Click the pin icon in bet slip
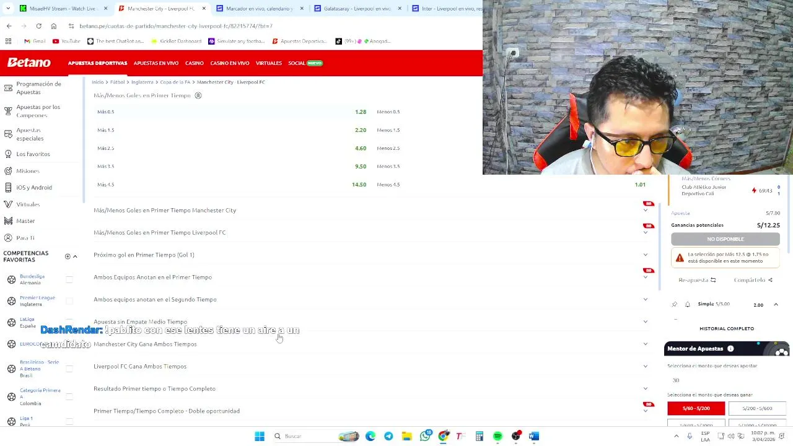The image size is (793, 446). 675,304
